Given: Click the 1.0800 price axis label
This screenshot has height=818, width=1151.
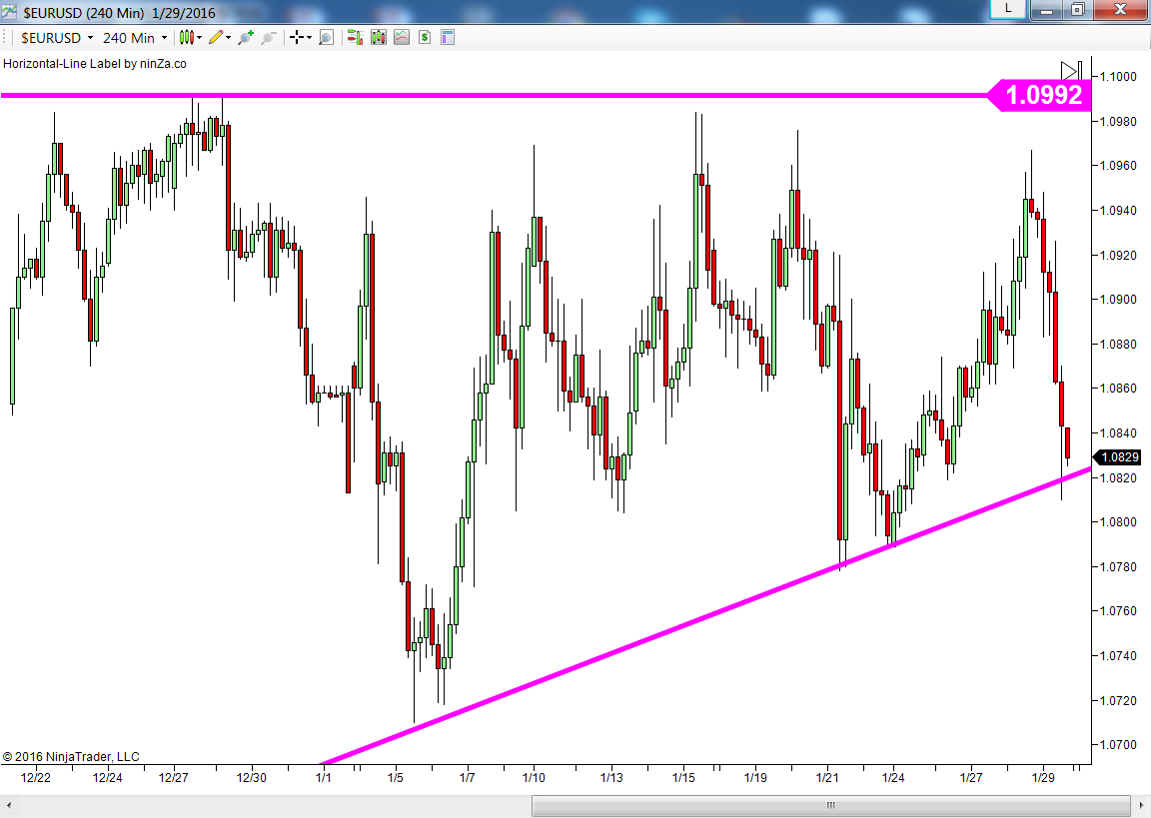Looking at the screenshot, I should (1118, 521).
